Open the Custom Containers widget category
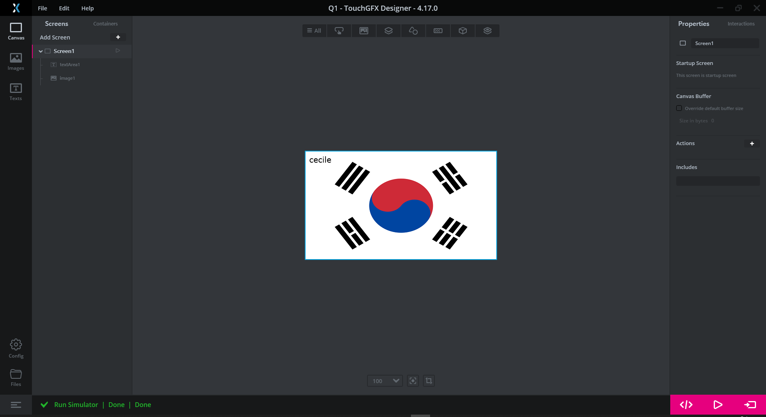Image resolution: width=766 pixels, height=417 pixels. click(488, 31)
